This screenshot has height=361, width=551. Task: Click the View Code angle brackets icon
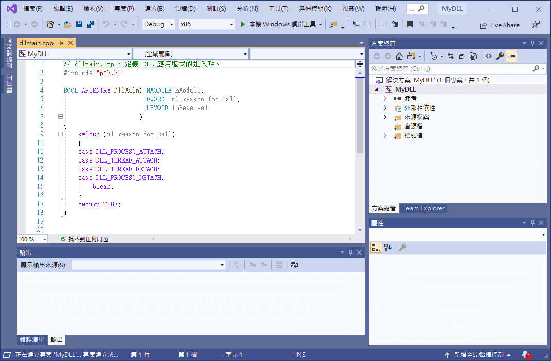(489, 56)
